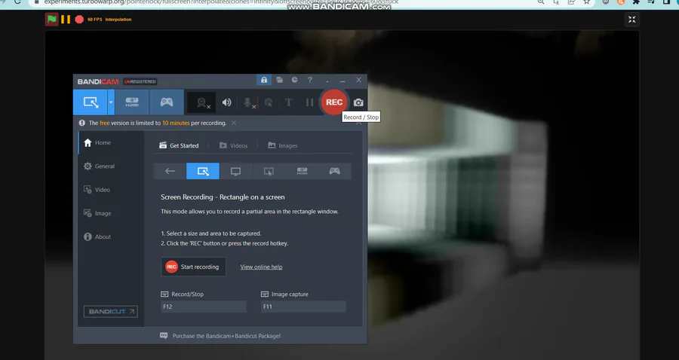
Task: Click the text overlay T icon
Action: pyautogui.click(x=289, y=102)
